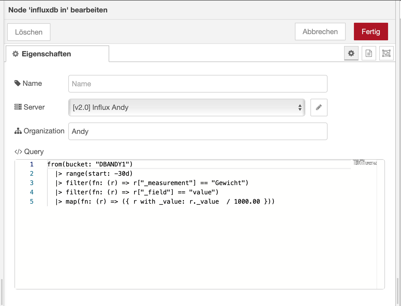Edit server config with pencil icon

click(x=319, y=108)
